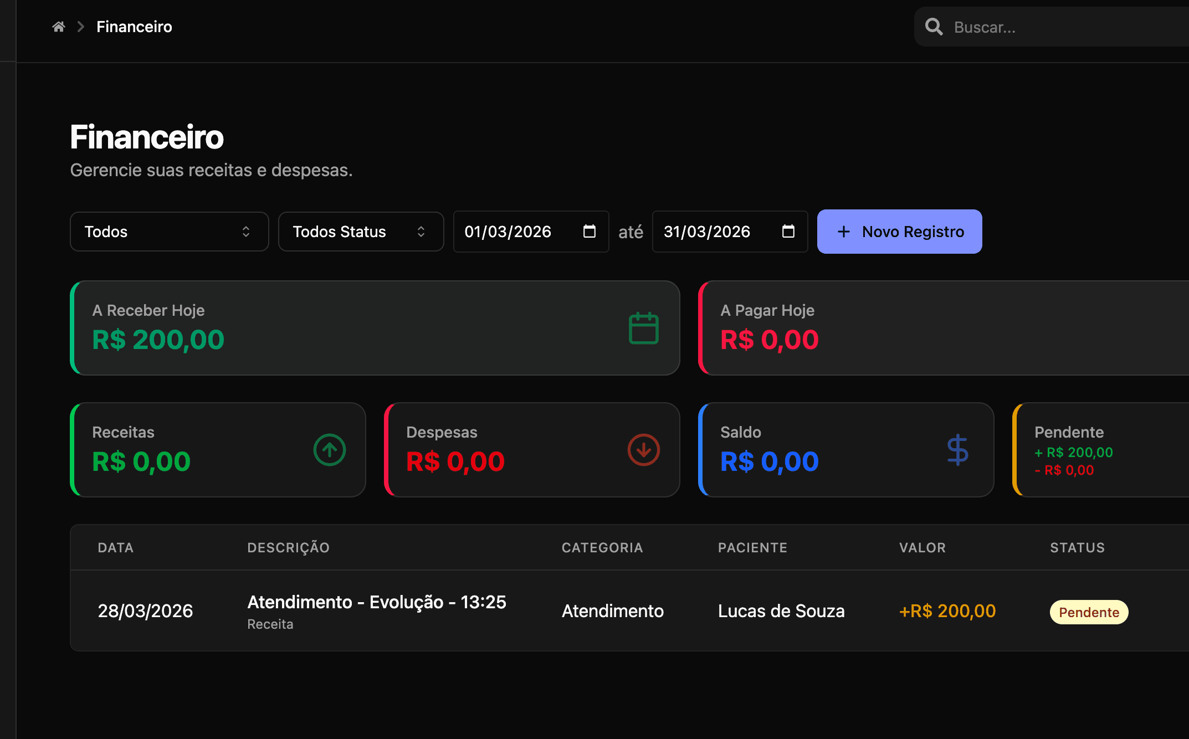
Task: Click dollar icon in Saldo card
Action: click(x=958, y=450)
